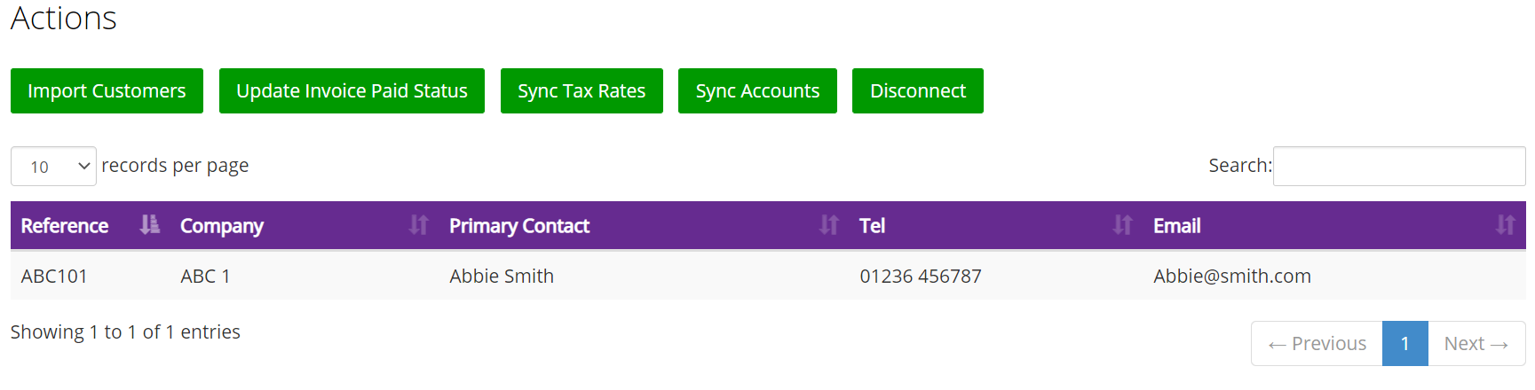Go to the Next page
The image size is (1535, 390).
point(1476,343)
